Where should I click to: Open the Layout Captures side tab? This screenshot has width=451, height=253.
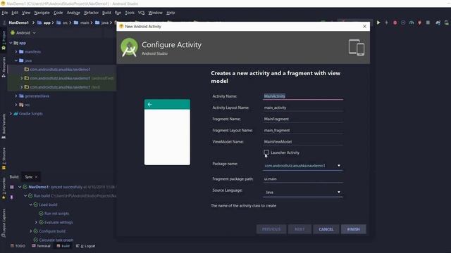coord(4,223)
